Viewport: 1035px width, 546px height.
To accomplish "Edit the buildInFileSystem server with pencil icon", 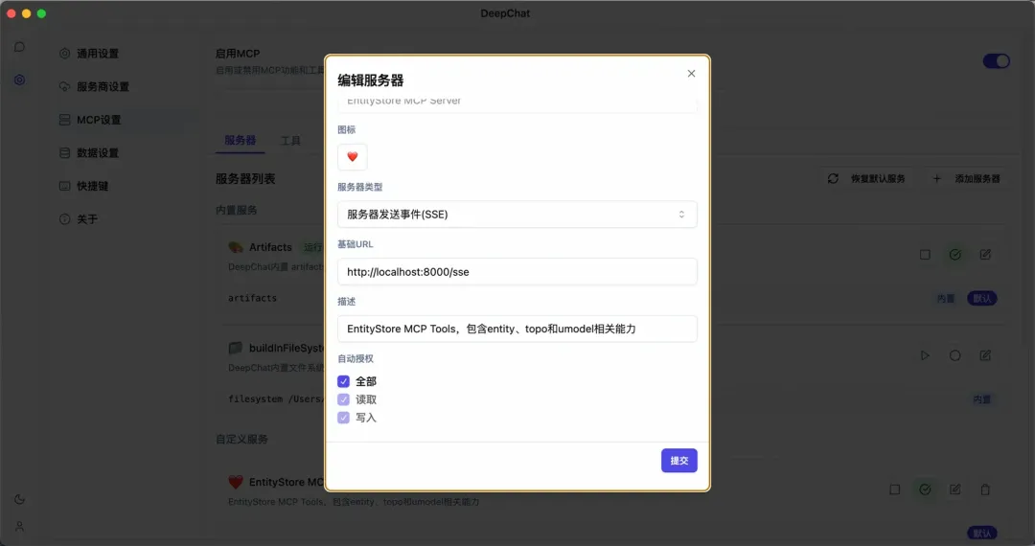I will [985, 355].
